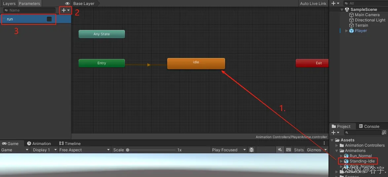Image resolution: width=388 pixels, height=177 pixels.
Task: Switch to the Timeline tab
Action: pos(70,143)
